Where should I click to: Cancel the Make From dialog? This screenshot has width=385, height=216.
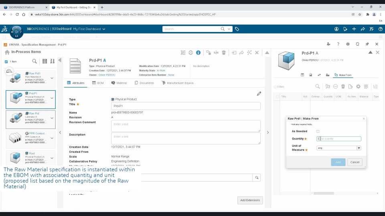coord(355,162)
